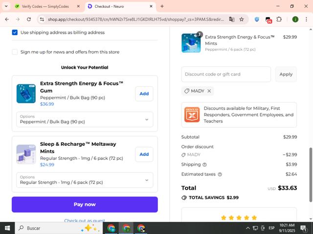The height and width of the screenshot is (234, 313).
Task: Open Discounts available for Military banner
Action: tap(239, 115)
